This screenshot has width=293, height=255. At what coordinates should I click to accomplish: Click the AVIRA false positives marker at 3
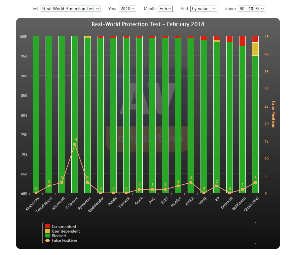[191, 182]
